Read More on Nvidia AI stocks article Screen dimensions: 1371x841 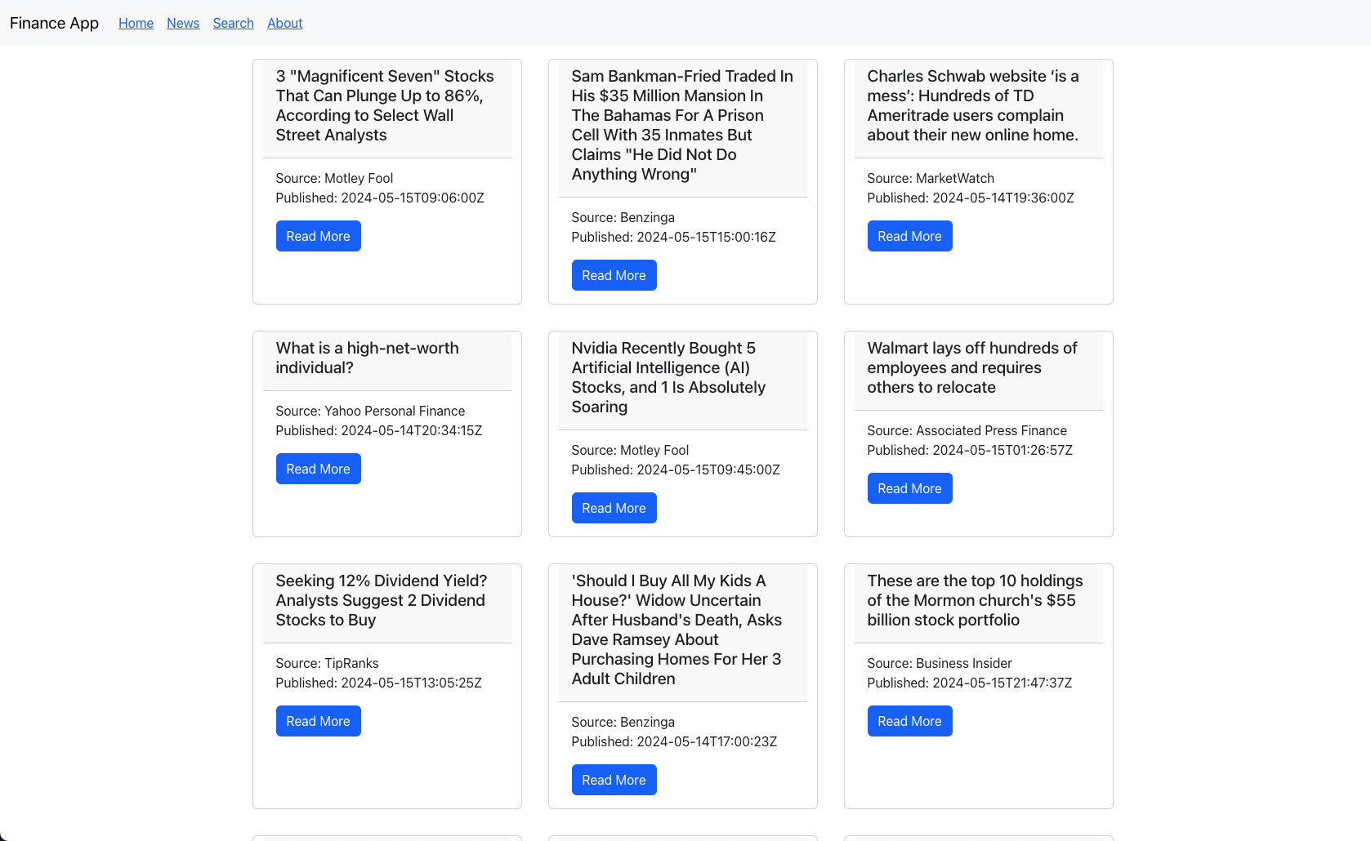(x=614, y=508)
